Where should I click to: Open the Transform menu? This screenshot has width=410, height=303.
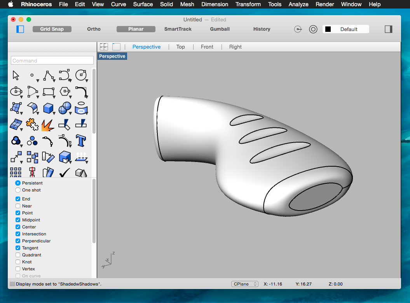tap(248, 4)
